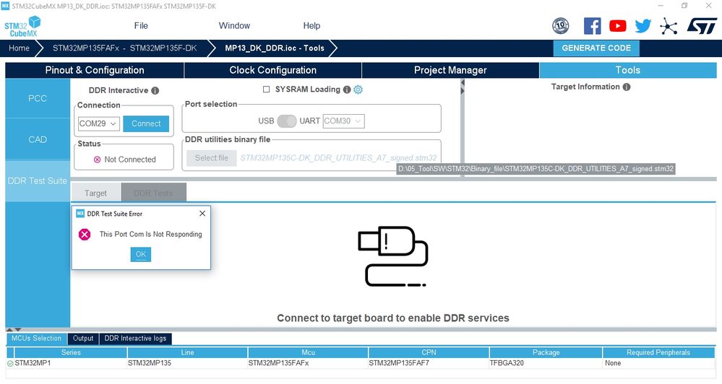722x384 pixels.
Task: Open the COM29 connection dropdown
Action: coord(99,123)
